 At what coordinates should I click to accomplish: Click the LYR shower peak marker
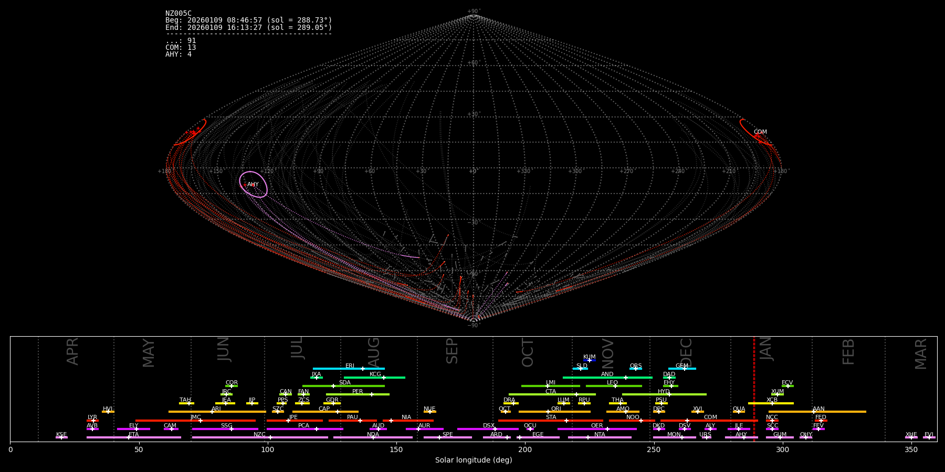[x=93, y=421]
